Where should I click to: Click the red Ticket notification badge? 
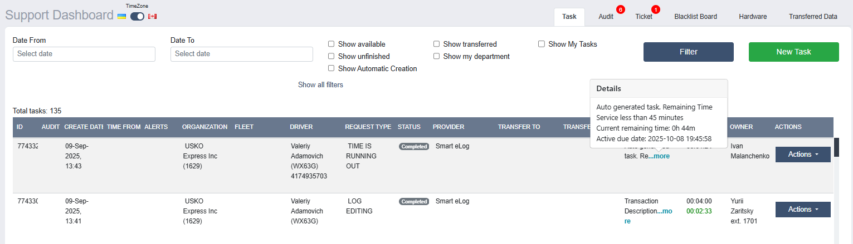(656, 9)
